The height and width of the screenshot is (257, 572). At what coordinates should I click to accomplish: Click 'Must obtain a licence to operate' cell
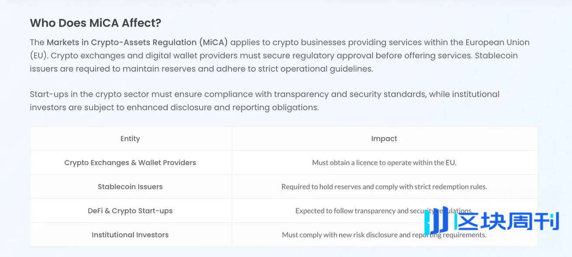pos(384,163)
